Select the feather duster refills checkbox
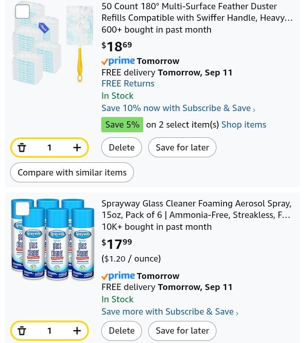The width and height of the screenshot is (305, 343). (22, 11)
